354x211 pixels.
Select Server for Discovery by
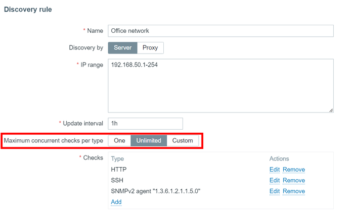[122, 48]
